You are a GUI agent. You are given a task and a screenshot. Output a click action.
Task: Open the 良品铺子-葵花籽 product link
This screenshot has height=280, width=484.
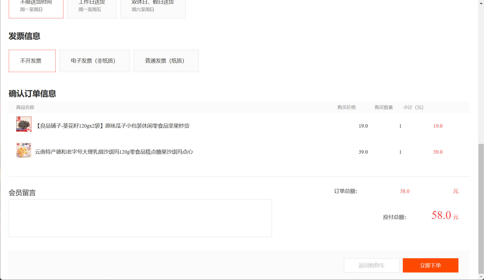[x=113, y=126]
